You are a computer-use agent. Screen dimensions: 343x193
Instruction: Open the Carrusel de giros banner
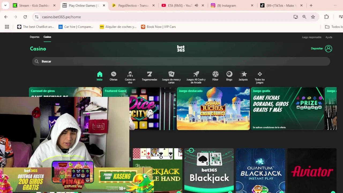click(x=65, y=92)
